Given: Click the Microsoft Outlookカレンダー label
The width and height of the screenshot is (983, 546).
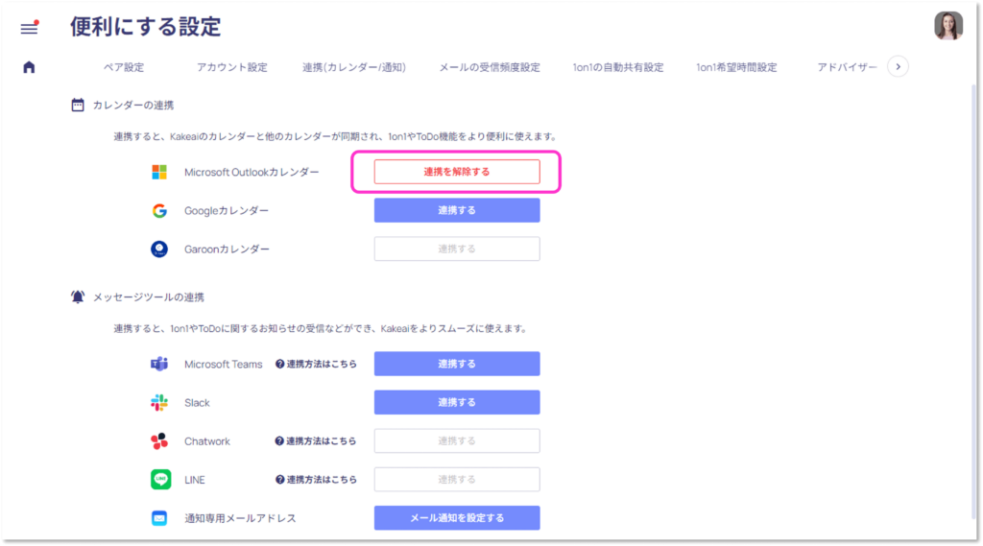Looking at the screenshot, I should (x=252, y=172).
